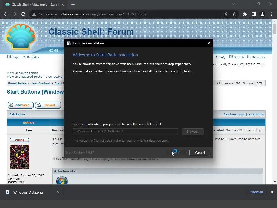Click the locked topic button
The image size is (277, 208).
coord(48,105)
